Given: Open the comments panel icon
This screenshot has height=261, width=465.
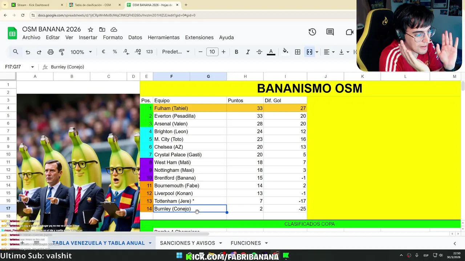Looking at the screenshot, I should click(x=330, y=32).
